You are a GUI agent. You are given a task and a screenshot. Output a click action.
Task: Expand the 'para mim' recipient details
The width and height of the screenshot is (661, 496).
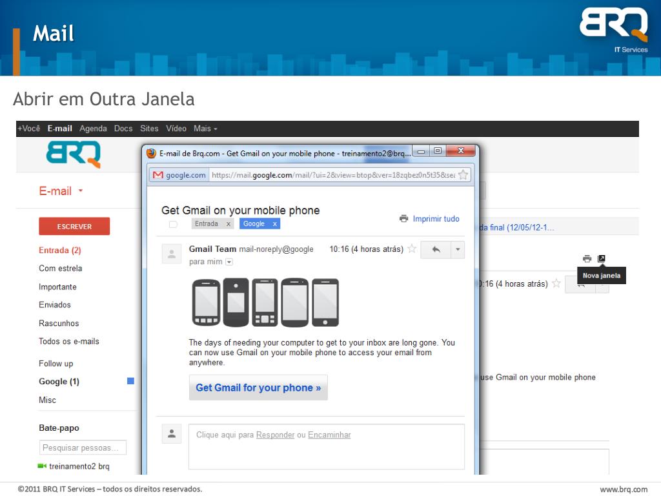[x=229, y=262]
